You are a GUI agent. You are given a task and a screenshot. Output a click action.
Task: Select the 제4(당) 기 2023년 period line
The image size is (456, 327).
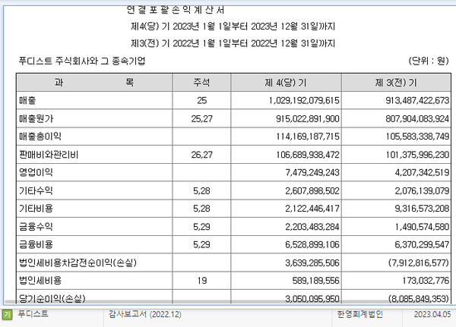(x=233, y=27)
